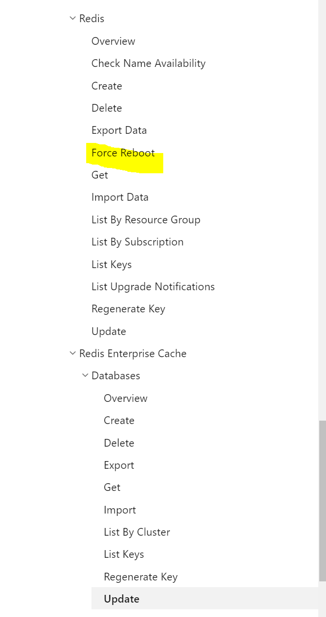Select Overview under Databases

[126, 398]
